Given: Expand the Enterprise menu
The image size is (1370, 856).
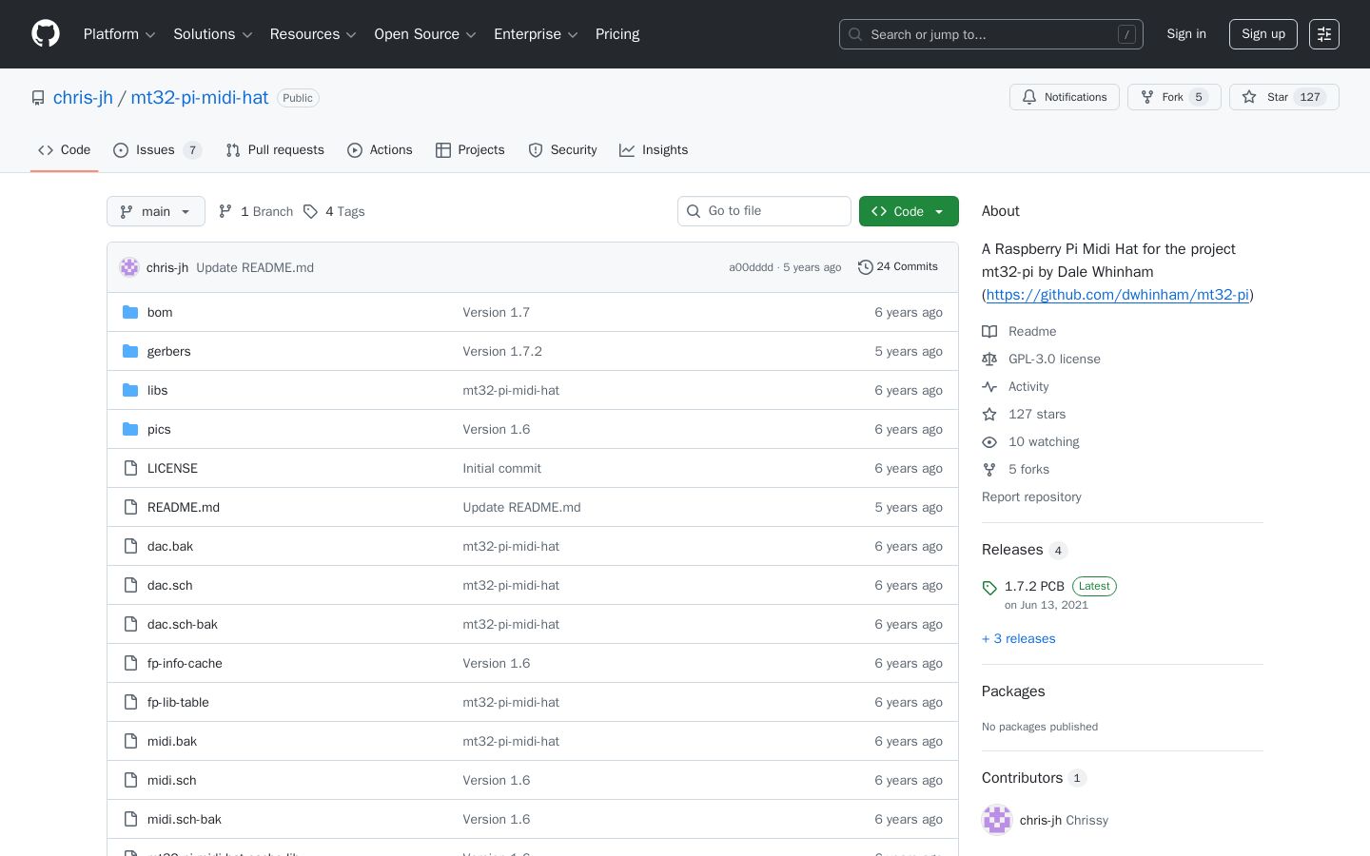Looking at the screenshot, I should click(537, 34).
